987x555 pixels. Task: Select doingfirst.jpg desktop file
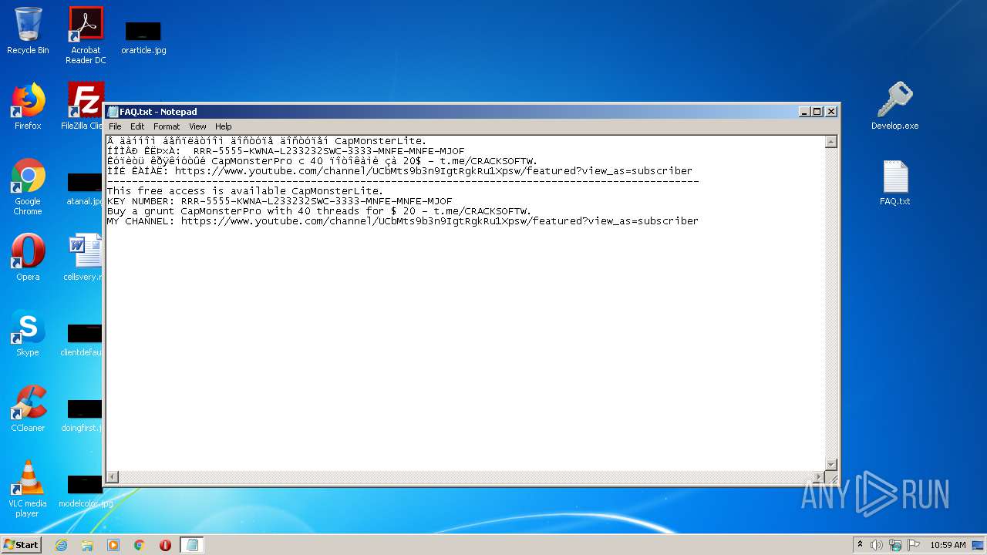(83, 415)
